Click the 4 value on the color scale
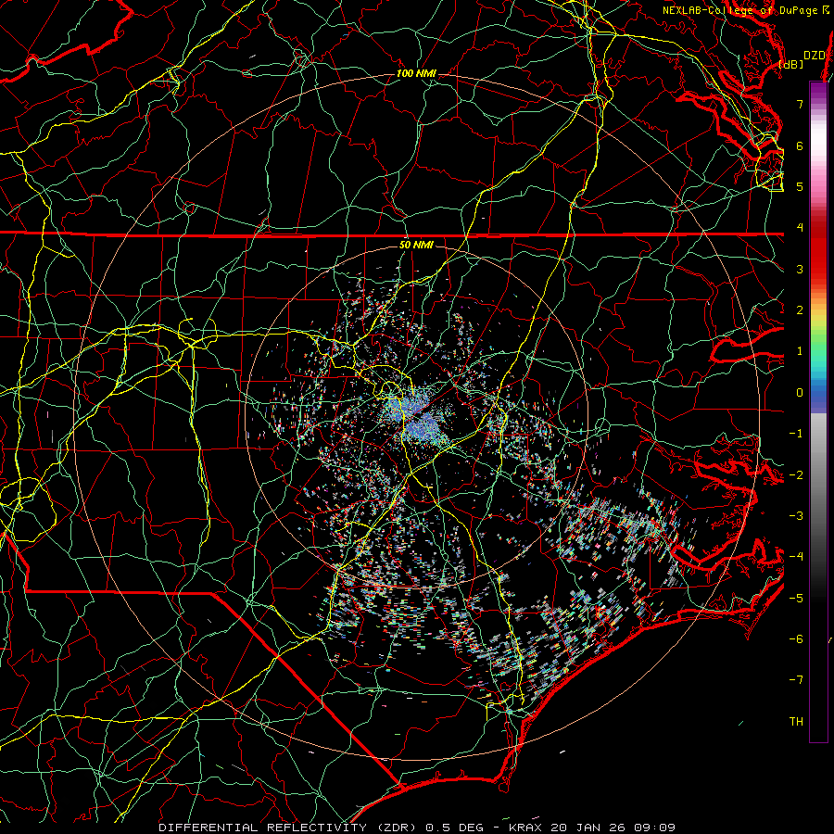Image resolution: width=834 pixels, height=834 pixels. (800, 228)
